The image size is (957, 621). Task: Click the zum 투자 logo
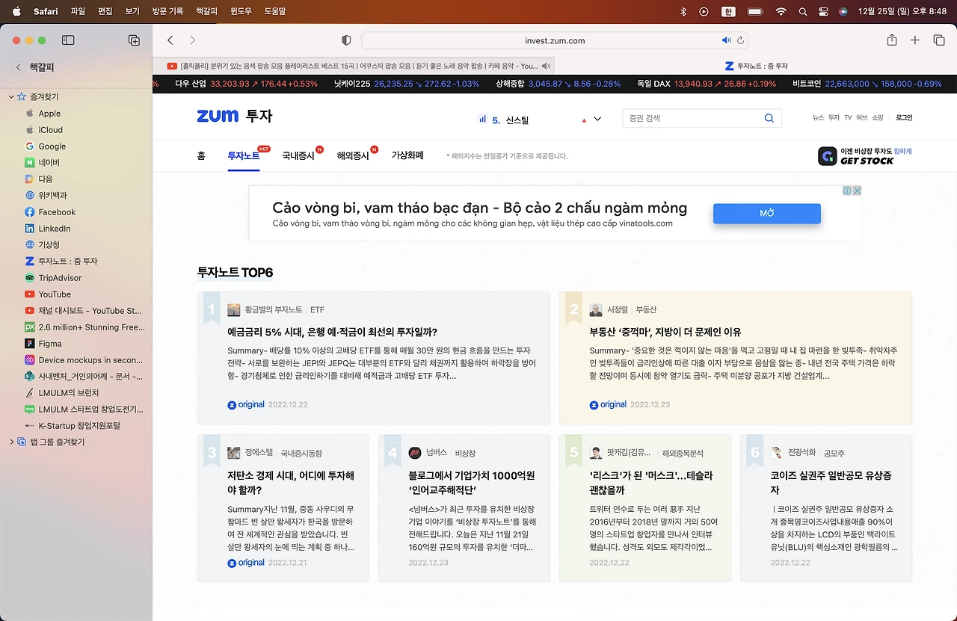pos(235,116)
